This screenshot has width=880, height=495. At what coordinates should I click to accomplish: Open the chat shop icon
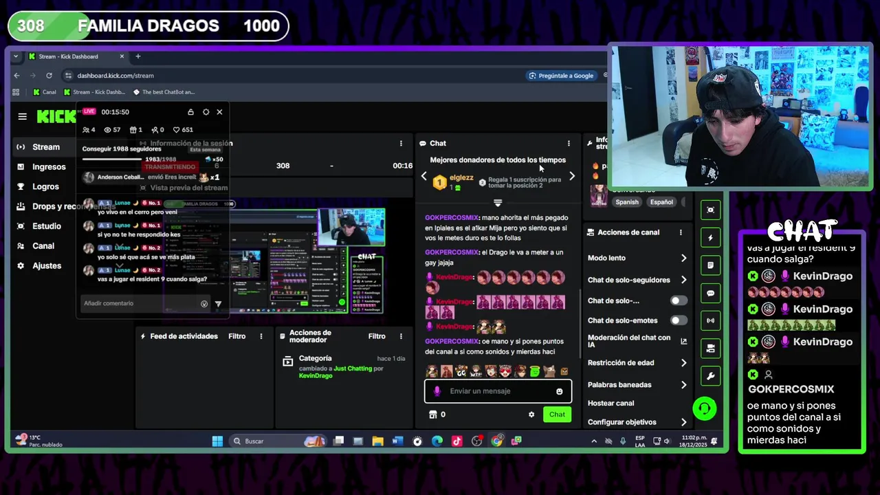[433, 415]
